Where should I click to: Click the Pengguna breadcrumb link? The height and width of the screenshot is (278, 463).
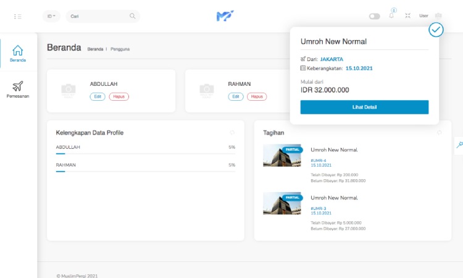tap(120, 49)
